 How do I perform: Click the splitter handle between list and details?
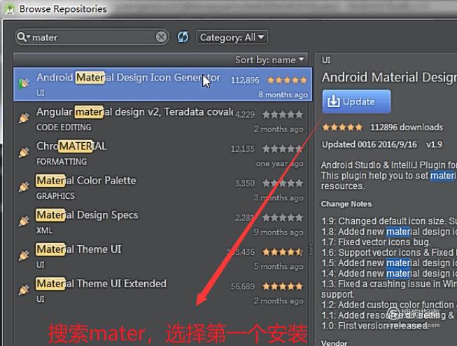click(x=311, y=249)
